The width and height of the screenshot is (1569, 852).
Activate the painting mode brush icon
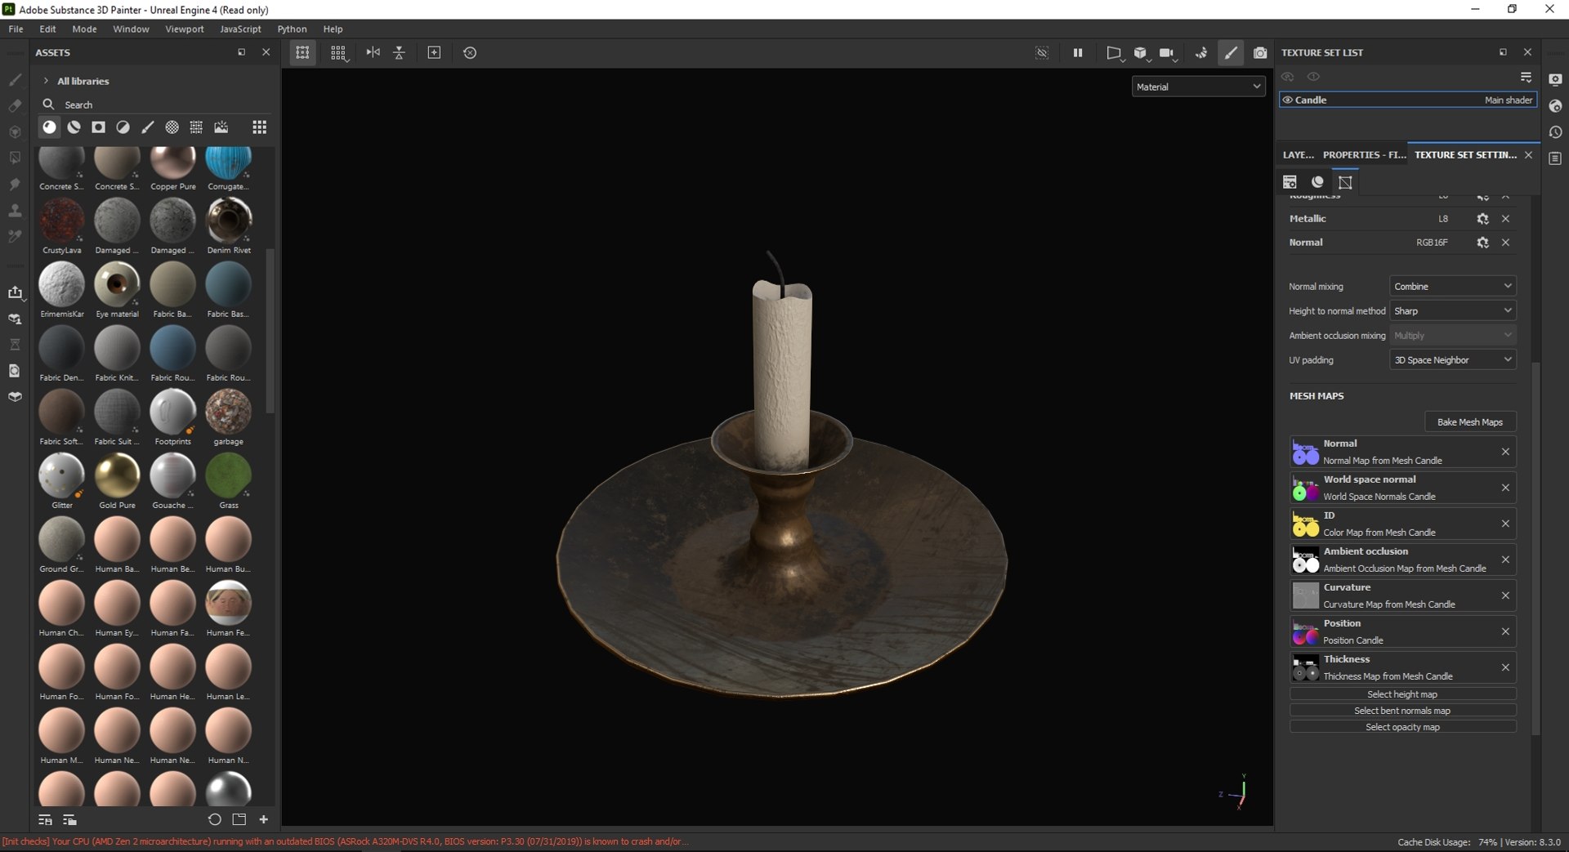coord(1231,52)
